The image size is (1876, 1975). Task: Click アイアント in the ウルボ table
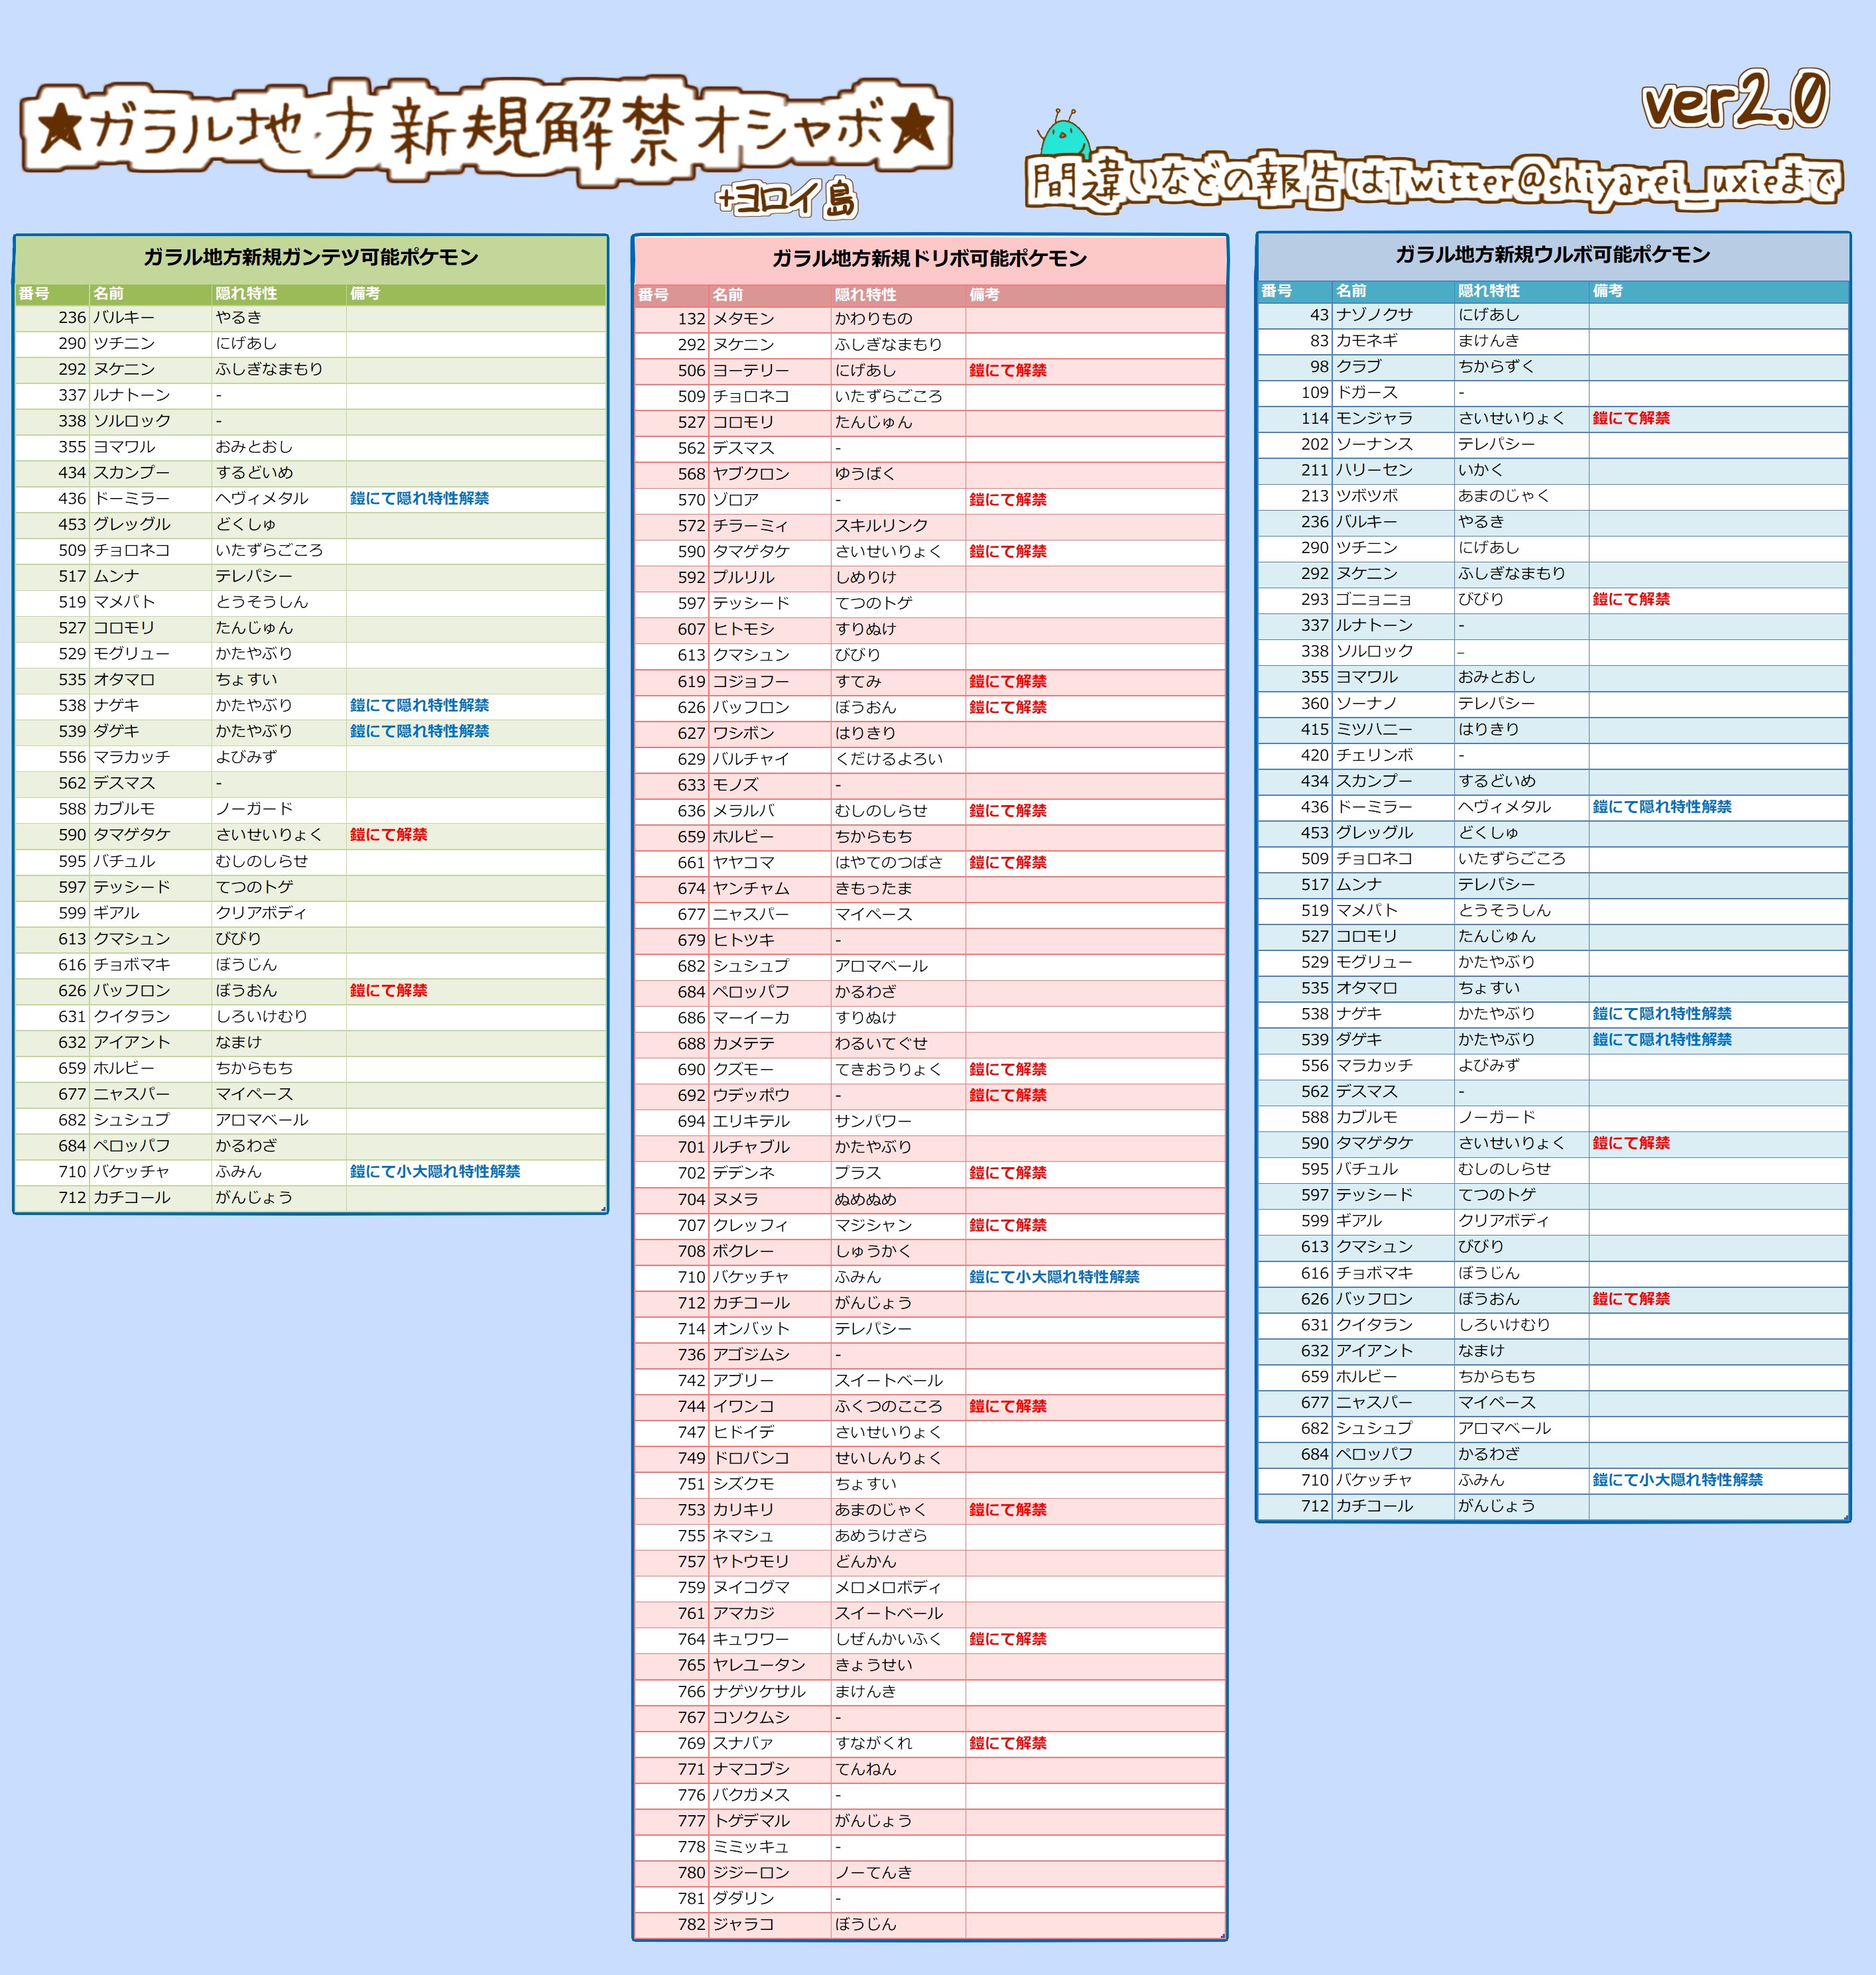(1374, 1351)
